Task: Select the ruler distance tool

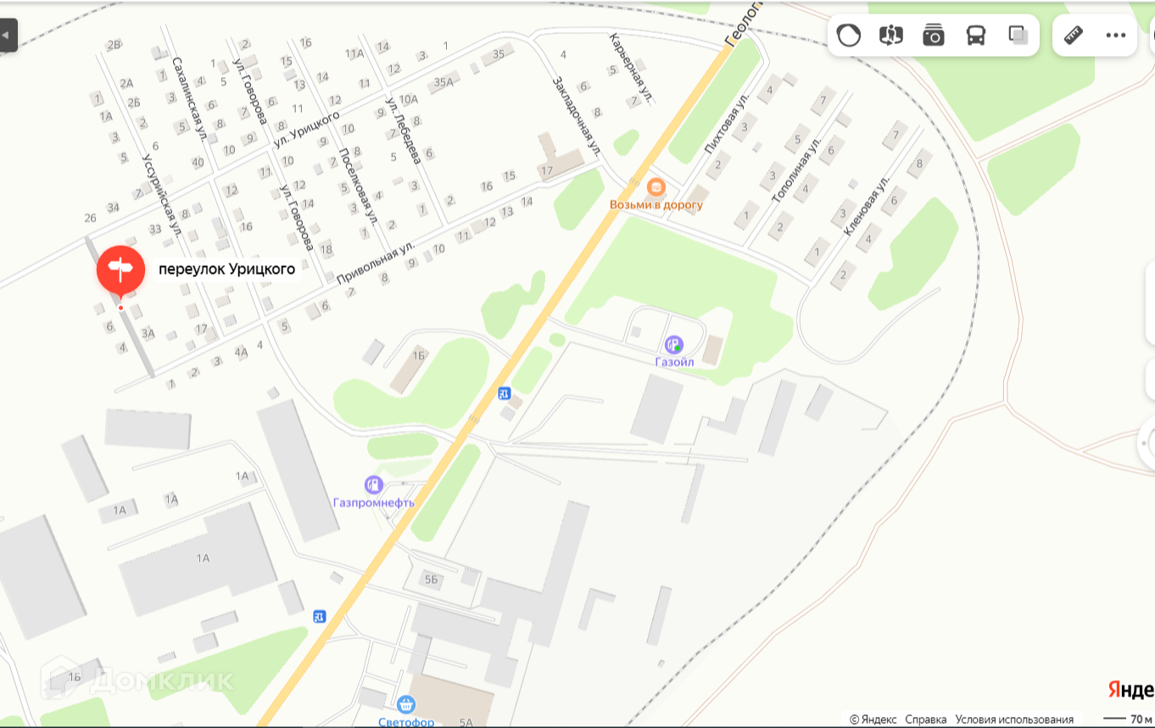Action: click(1074, 35)
